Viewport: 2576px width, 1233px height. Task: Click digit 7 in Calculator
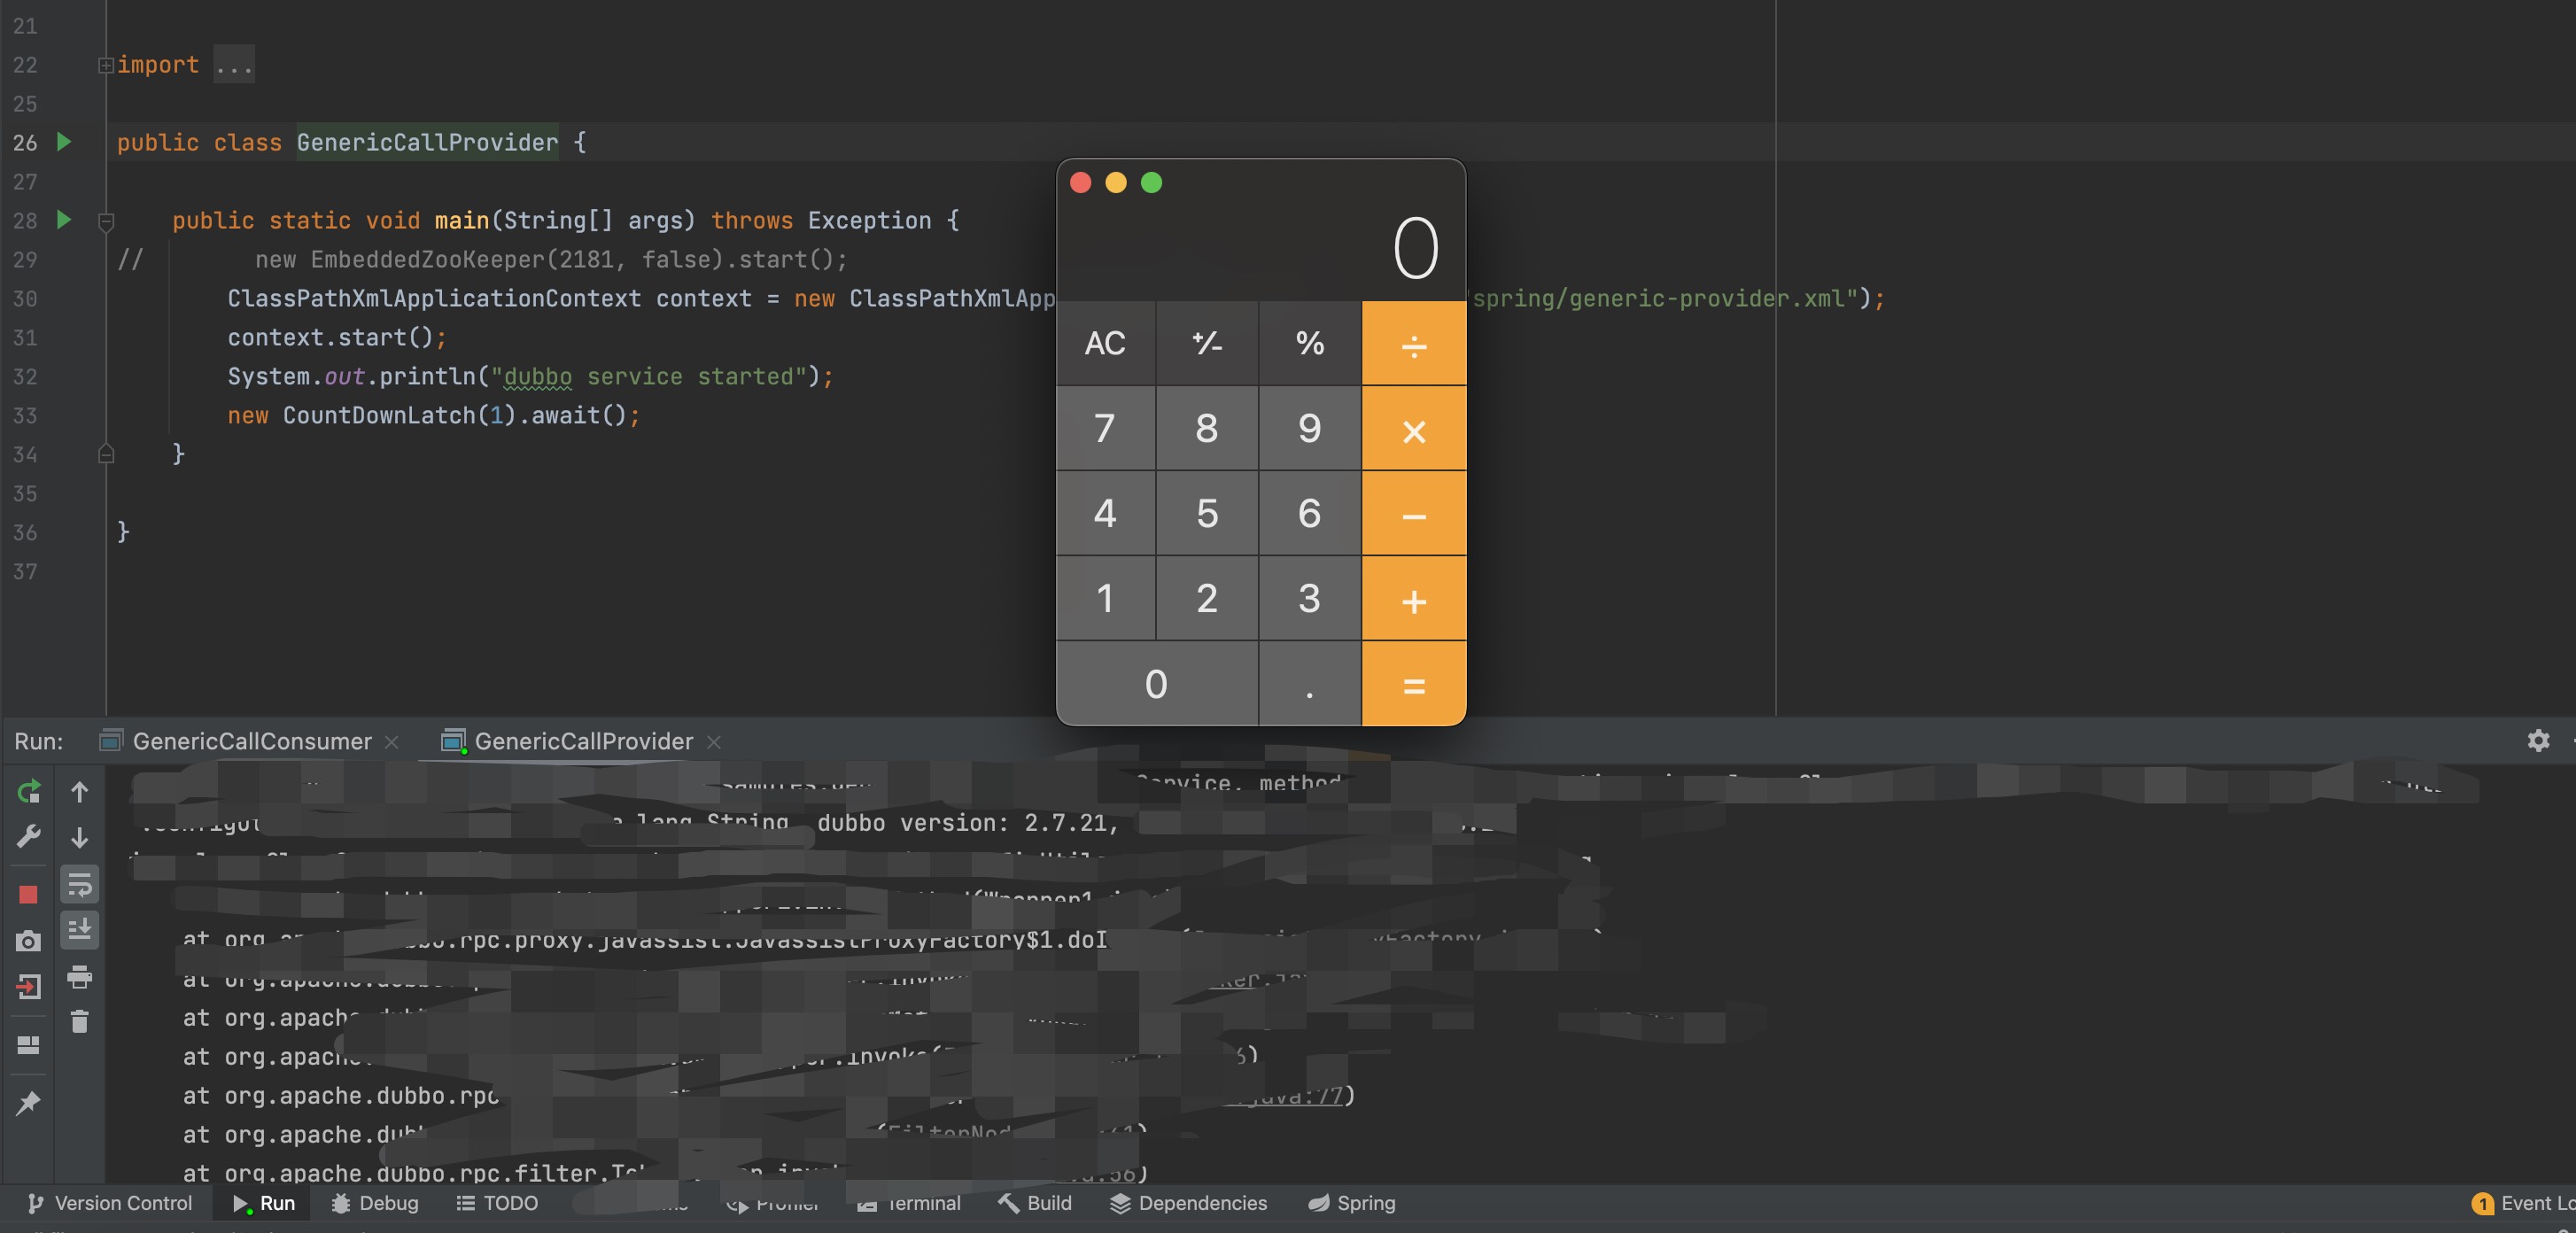pyautogui.click(x=1106, y=429)
